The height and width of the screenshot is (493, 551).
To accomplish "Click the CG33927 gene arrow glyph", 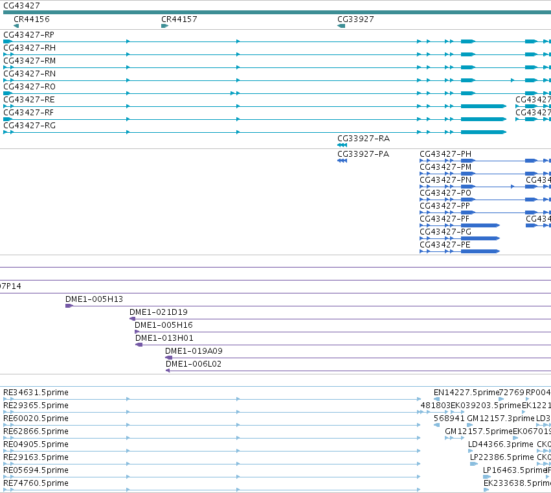I will click(x=341, y=26).
